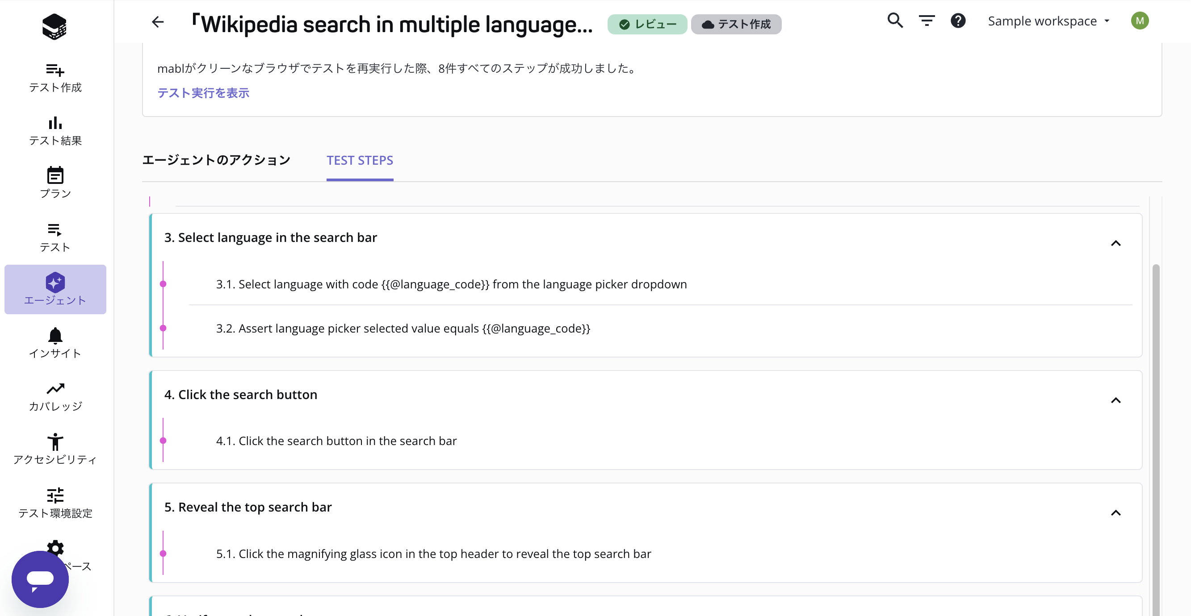This screenshot has height=616, width=1191.
Task: Open プラン in the sidebar
Action: [55, 183]
